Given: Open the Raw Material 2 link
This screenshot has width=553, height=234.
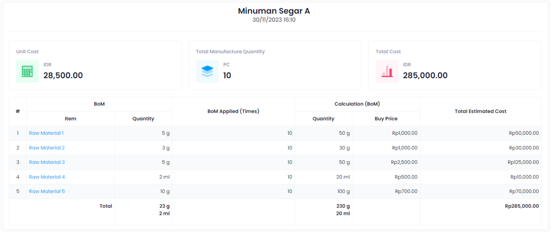Looking at the screenshot, I should pos(47,148).
